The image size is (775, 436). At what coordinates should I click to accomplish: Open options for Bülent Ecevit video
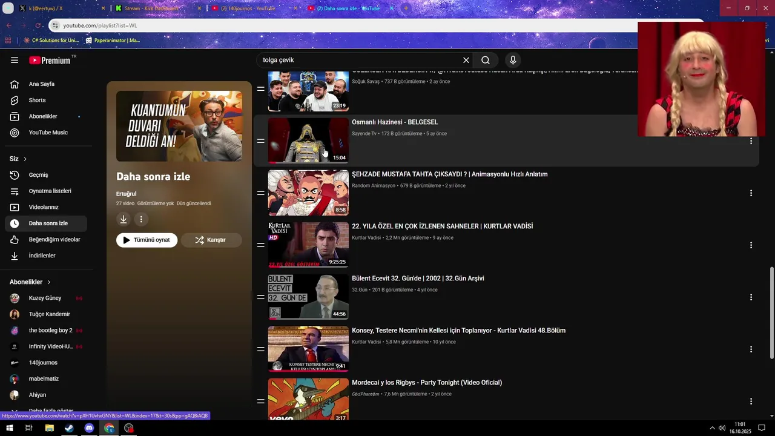click(x=751, y=297)
